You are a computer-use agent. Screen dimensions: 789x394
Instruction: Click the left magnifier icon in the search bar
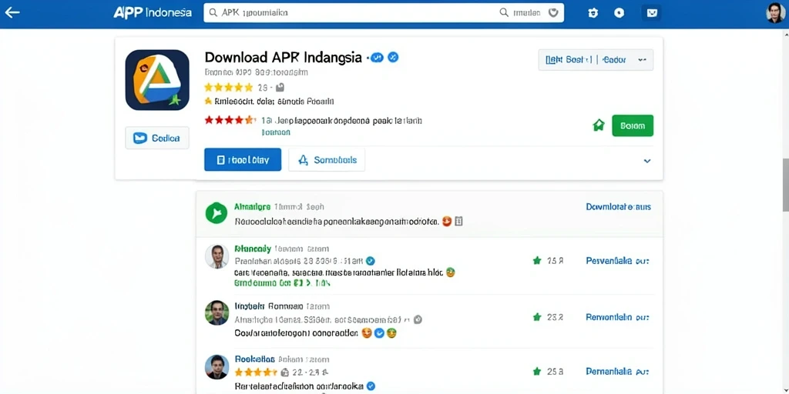pos(213,13)
